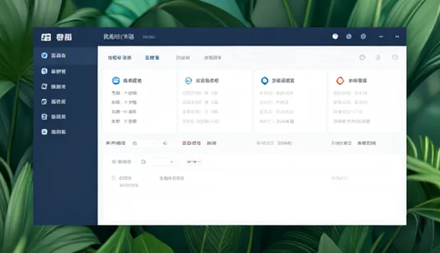Screen dimensions: 440x253
Task: Select the second sidebar item's icon
Action: point(44,71)
